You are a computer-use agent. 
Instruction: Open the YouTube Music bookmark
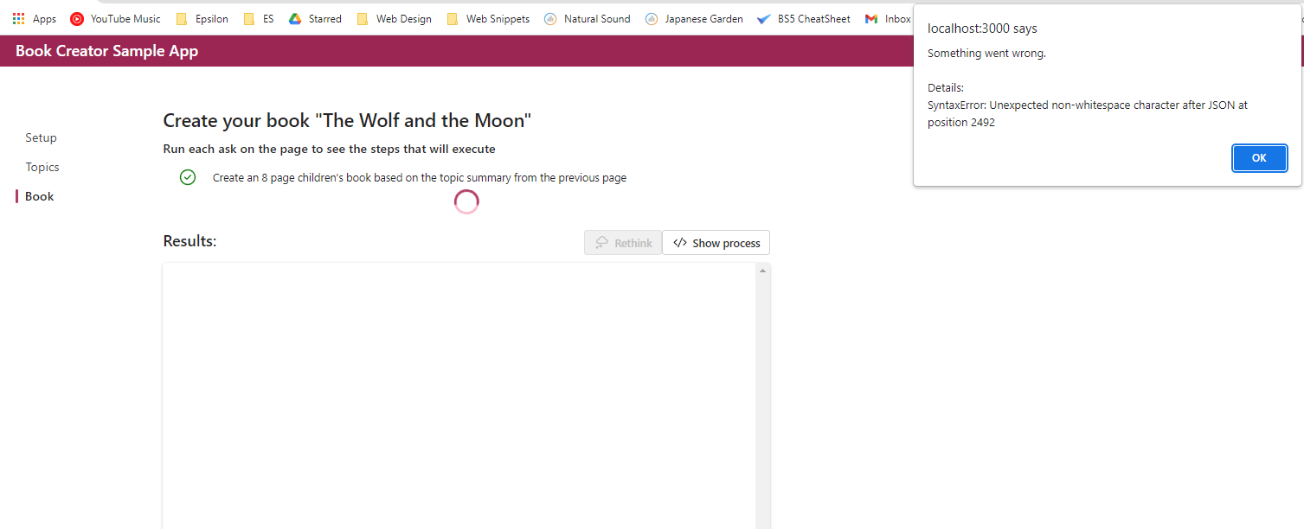[115, 18]
